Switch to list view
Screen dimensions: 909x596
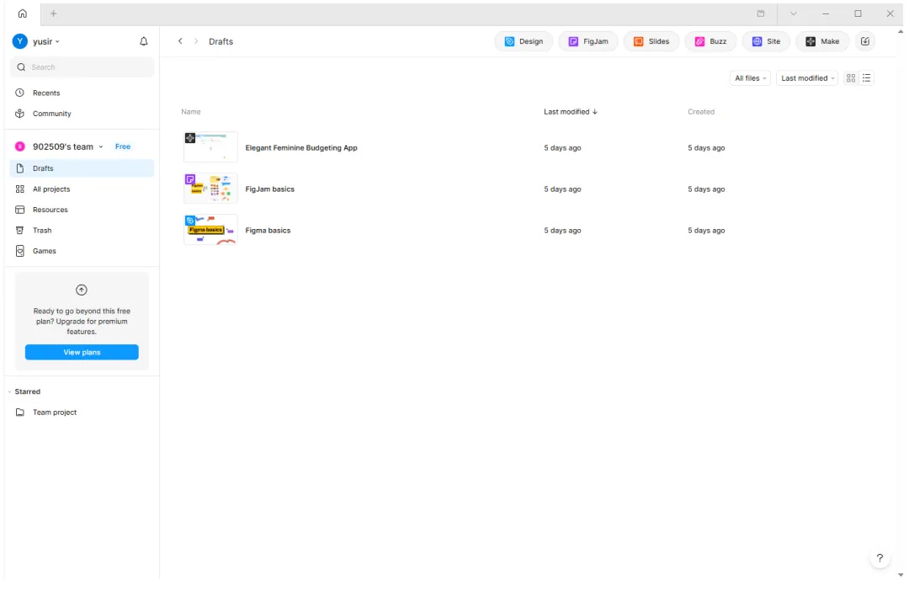pyautogui.click(x=866, y=78)
